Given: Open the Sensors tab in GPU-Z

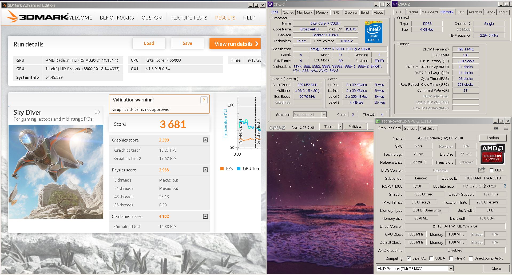Looking at the screenshot, I should [410, 128].
